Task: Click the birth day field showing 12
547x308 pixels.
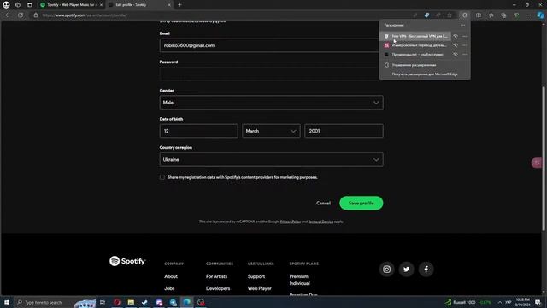Action: coord(199,131)
